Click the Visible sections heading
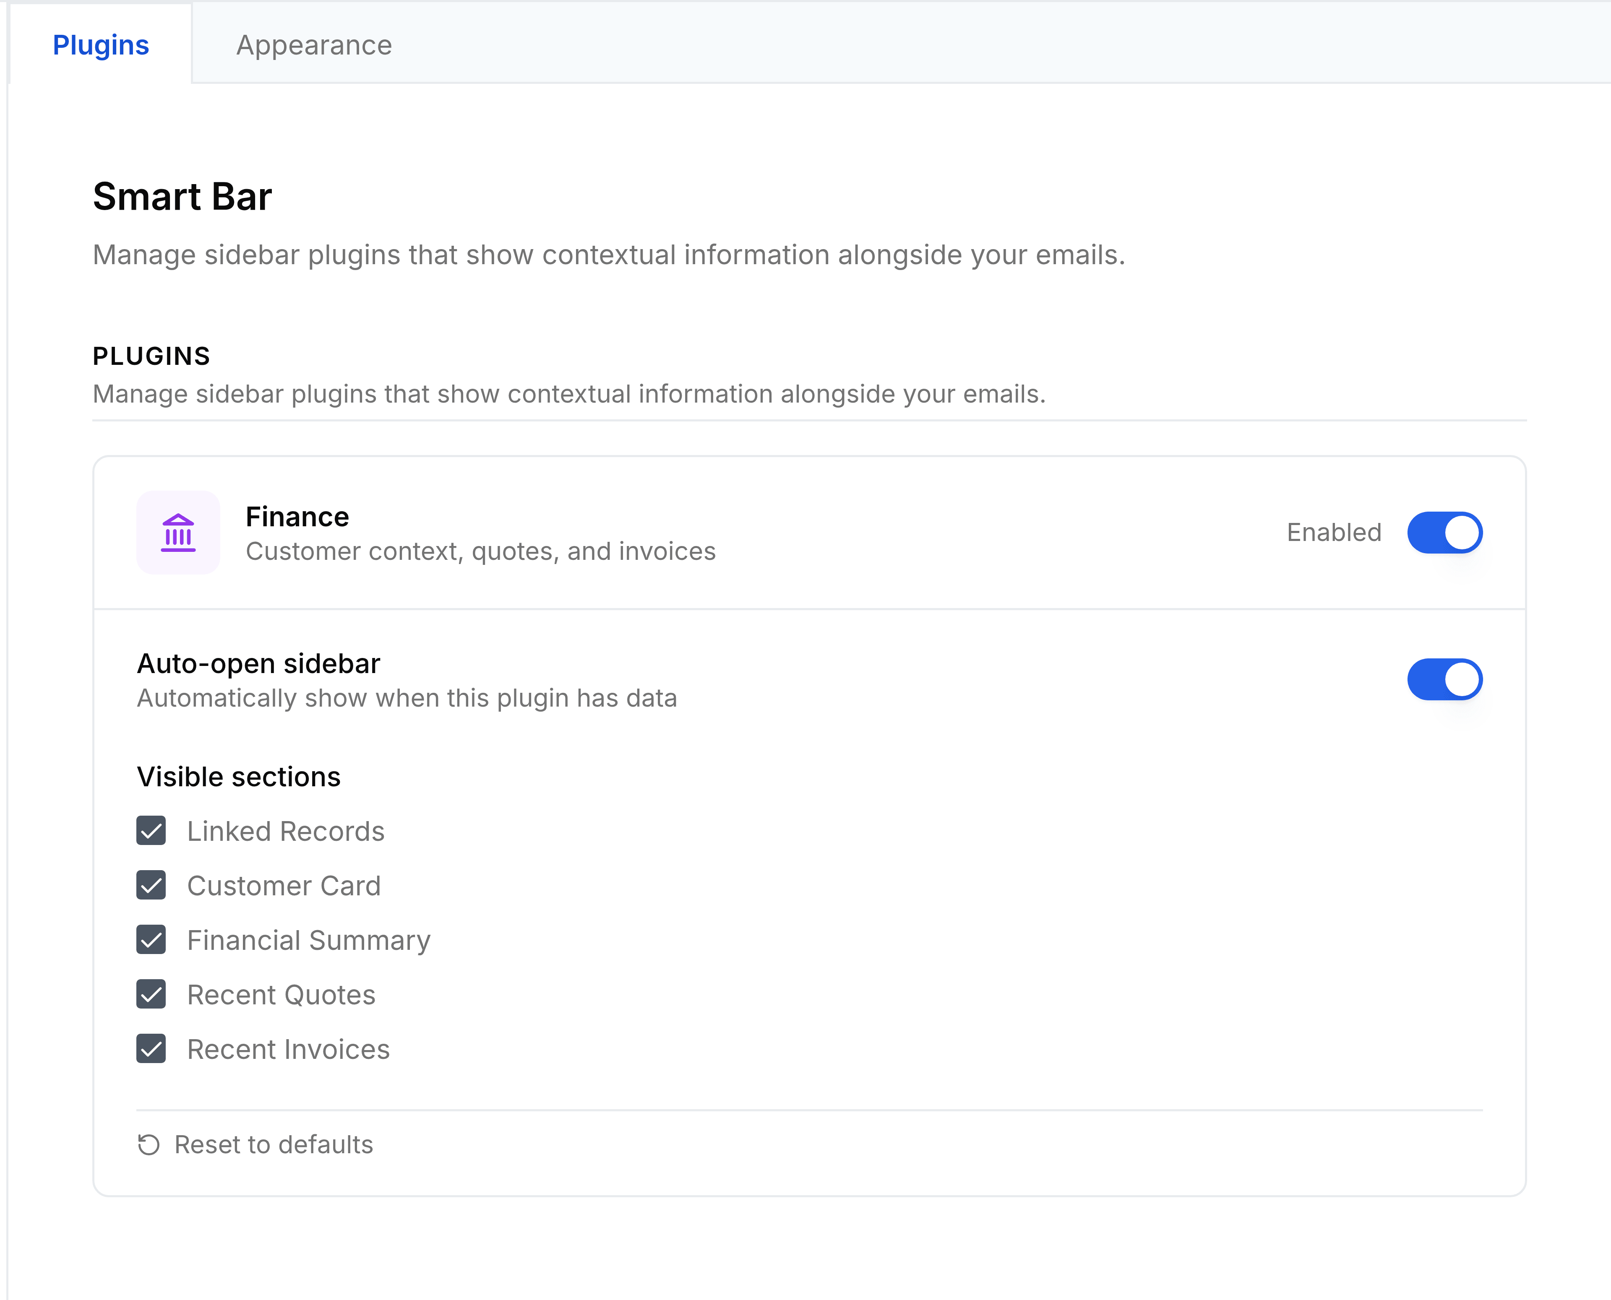Image resolution: width=1611 pixels, height=1300 pixels. click(238, 777)
